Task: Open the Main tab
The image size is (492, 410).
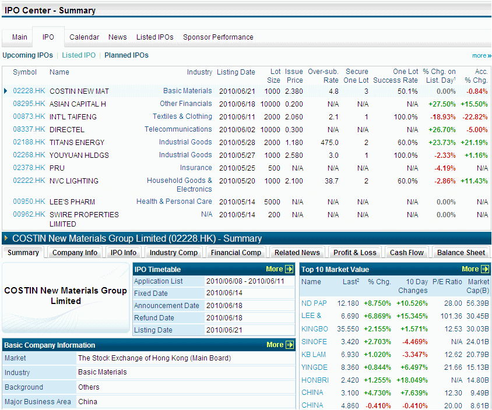Action: [x=19, y=37]
